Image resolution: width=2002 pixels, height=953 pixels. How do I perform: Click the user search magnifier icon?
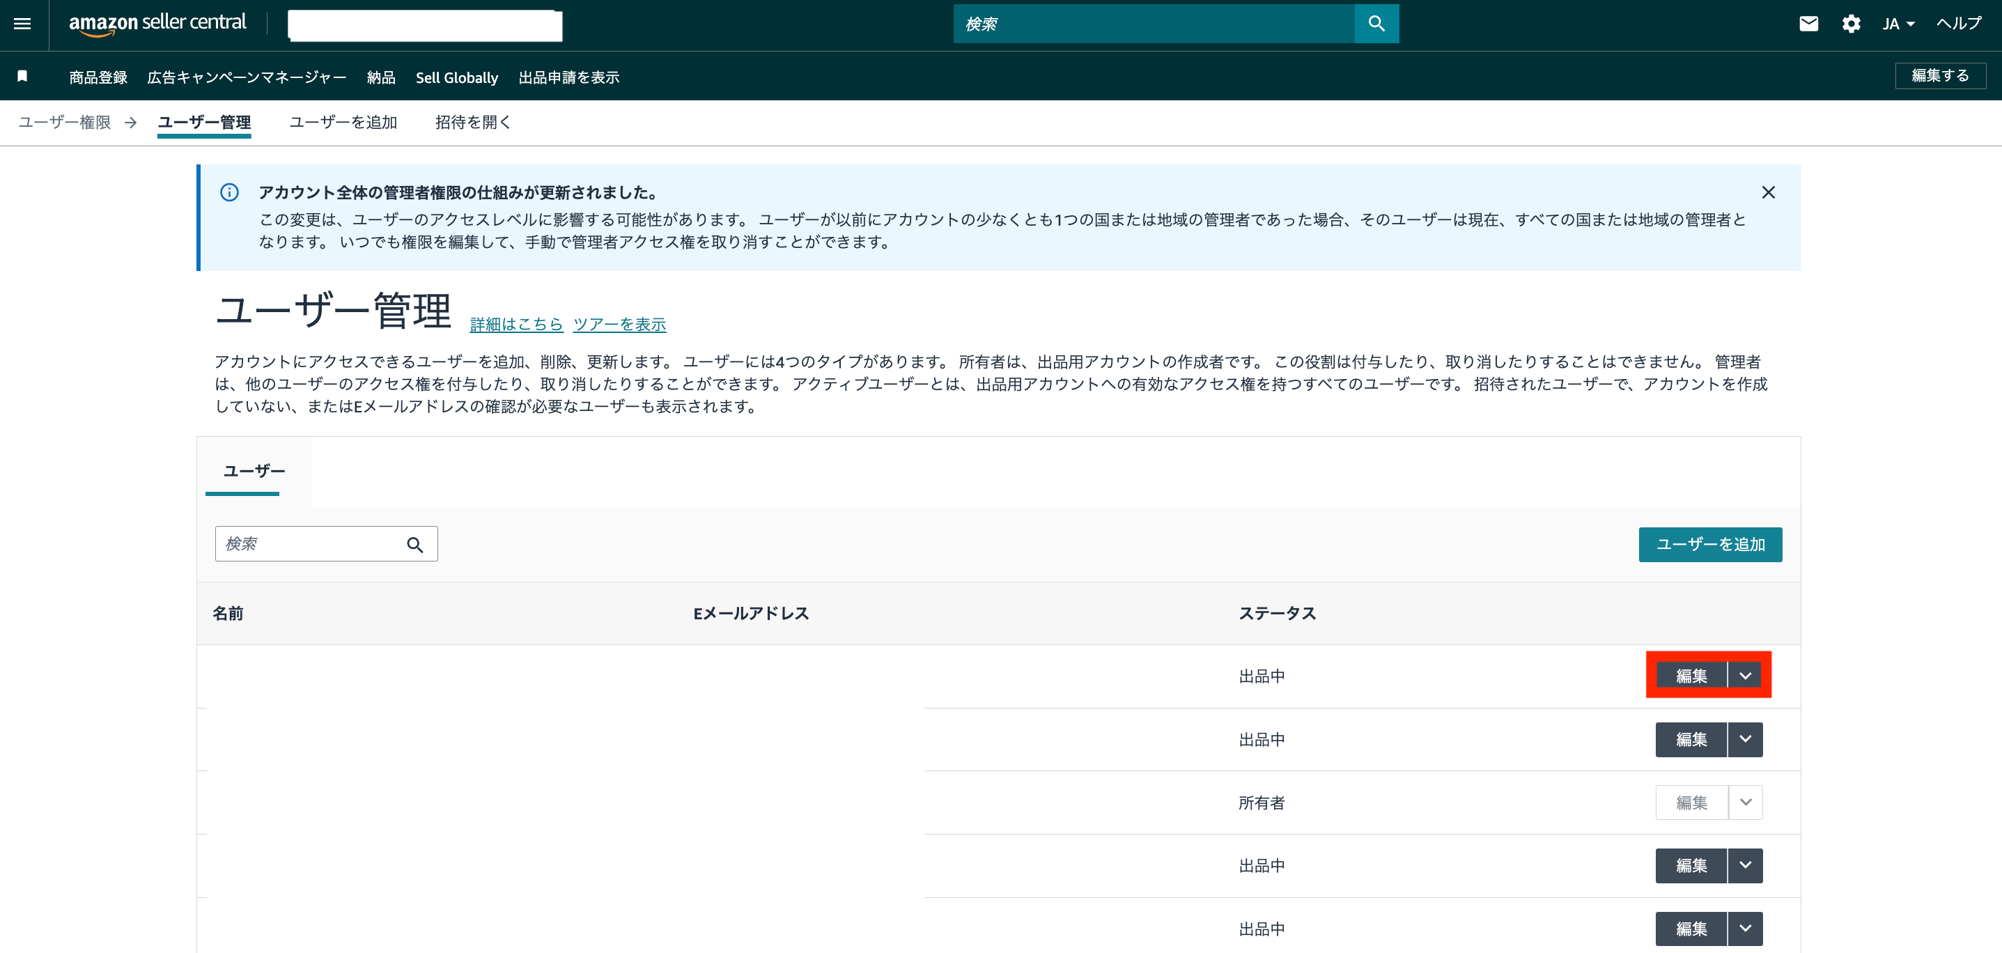[x=415, y=545]
